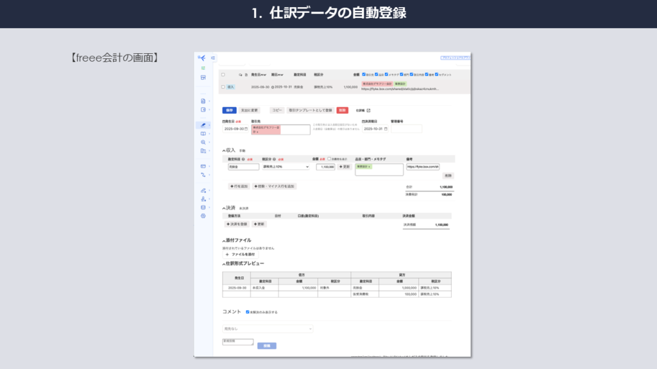This screenshot has width=657, height=369.
Task: Open the gear settings icon in sidebar
Action: tap(203, 216)
